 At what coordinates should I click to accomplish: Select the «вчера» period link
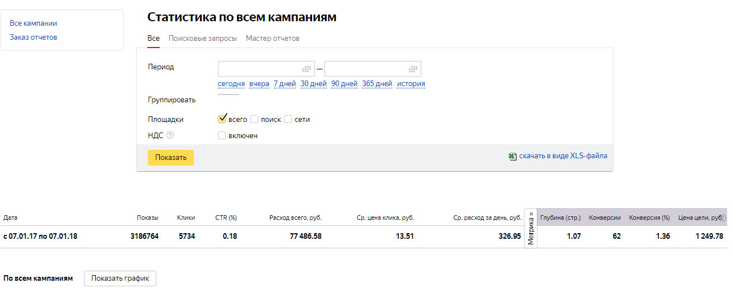tap(259, 84)
